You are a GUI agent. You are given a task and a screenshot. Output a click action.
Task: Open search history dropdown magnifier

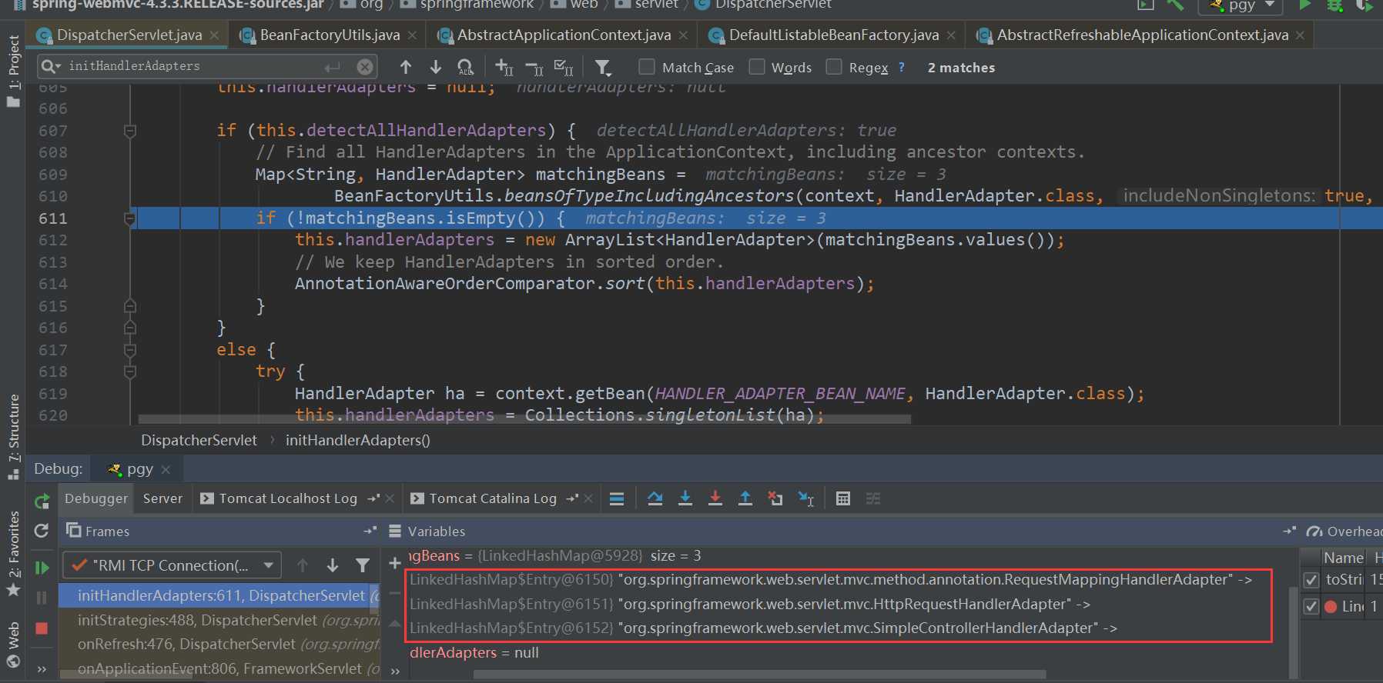pos(51,66)
